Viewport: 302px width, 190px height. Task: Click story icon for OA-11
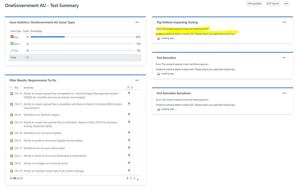coord(11,104)
